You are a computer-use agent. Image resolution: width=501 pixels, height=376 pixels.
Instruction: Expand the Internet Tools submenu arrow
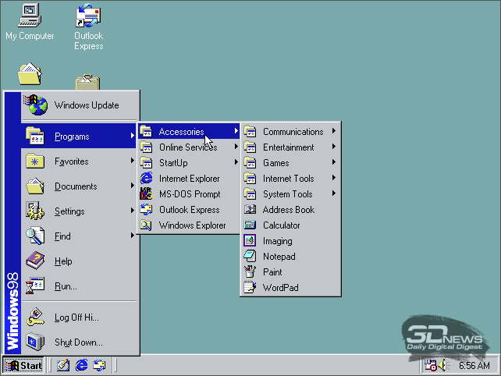(x=334, y=178)
